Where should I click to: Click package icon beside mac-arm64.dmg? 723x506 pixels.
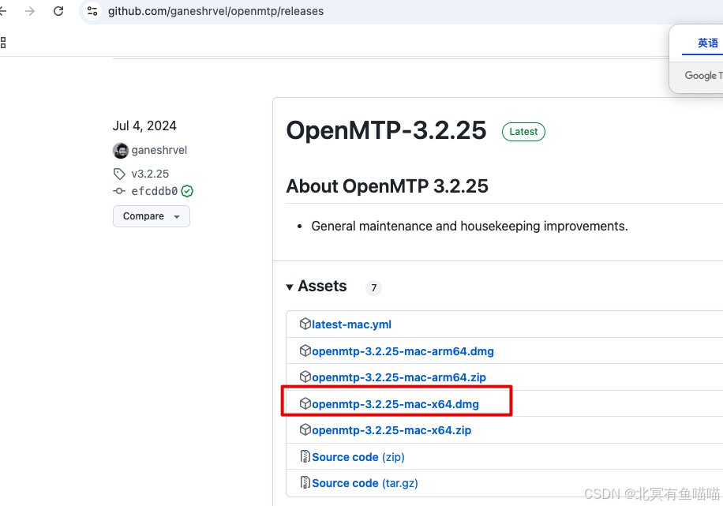(305, 351)
